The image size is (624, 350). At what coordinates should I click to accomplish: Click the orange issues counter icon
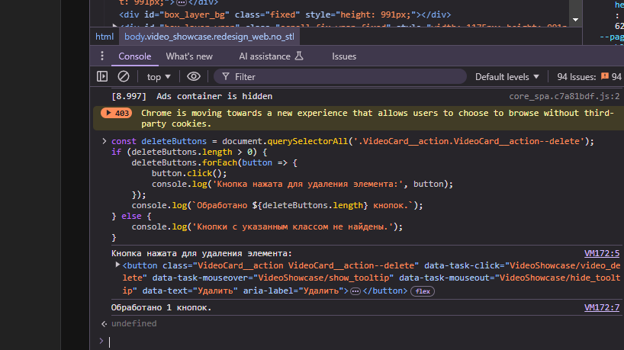605,76
